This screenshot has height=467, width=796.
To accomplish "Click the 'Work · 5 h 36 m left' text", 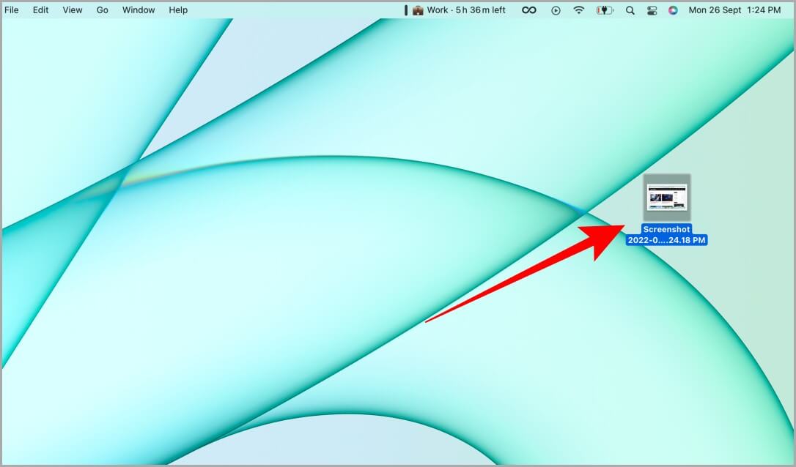I will (x=466, y=10).
